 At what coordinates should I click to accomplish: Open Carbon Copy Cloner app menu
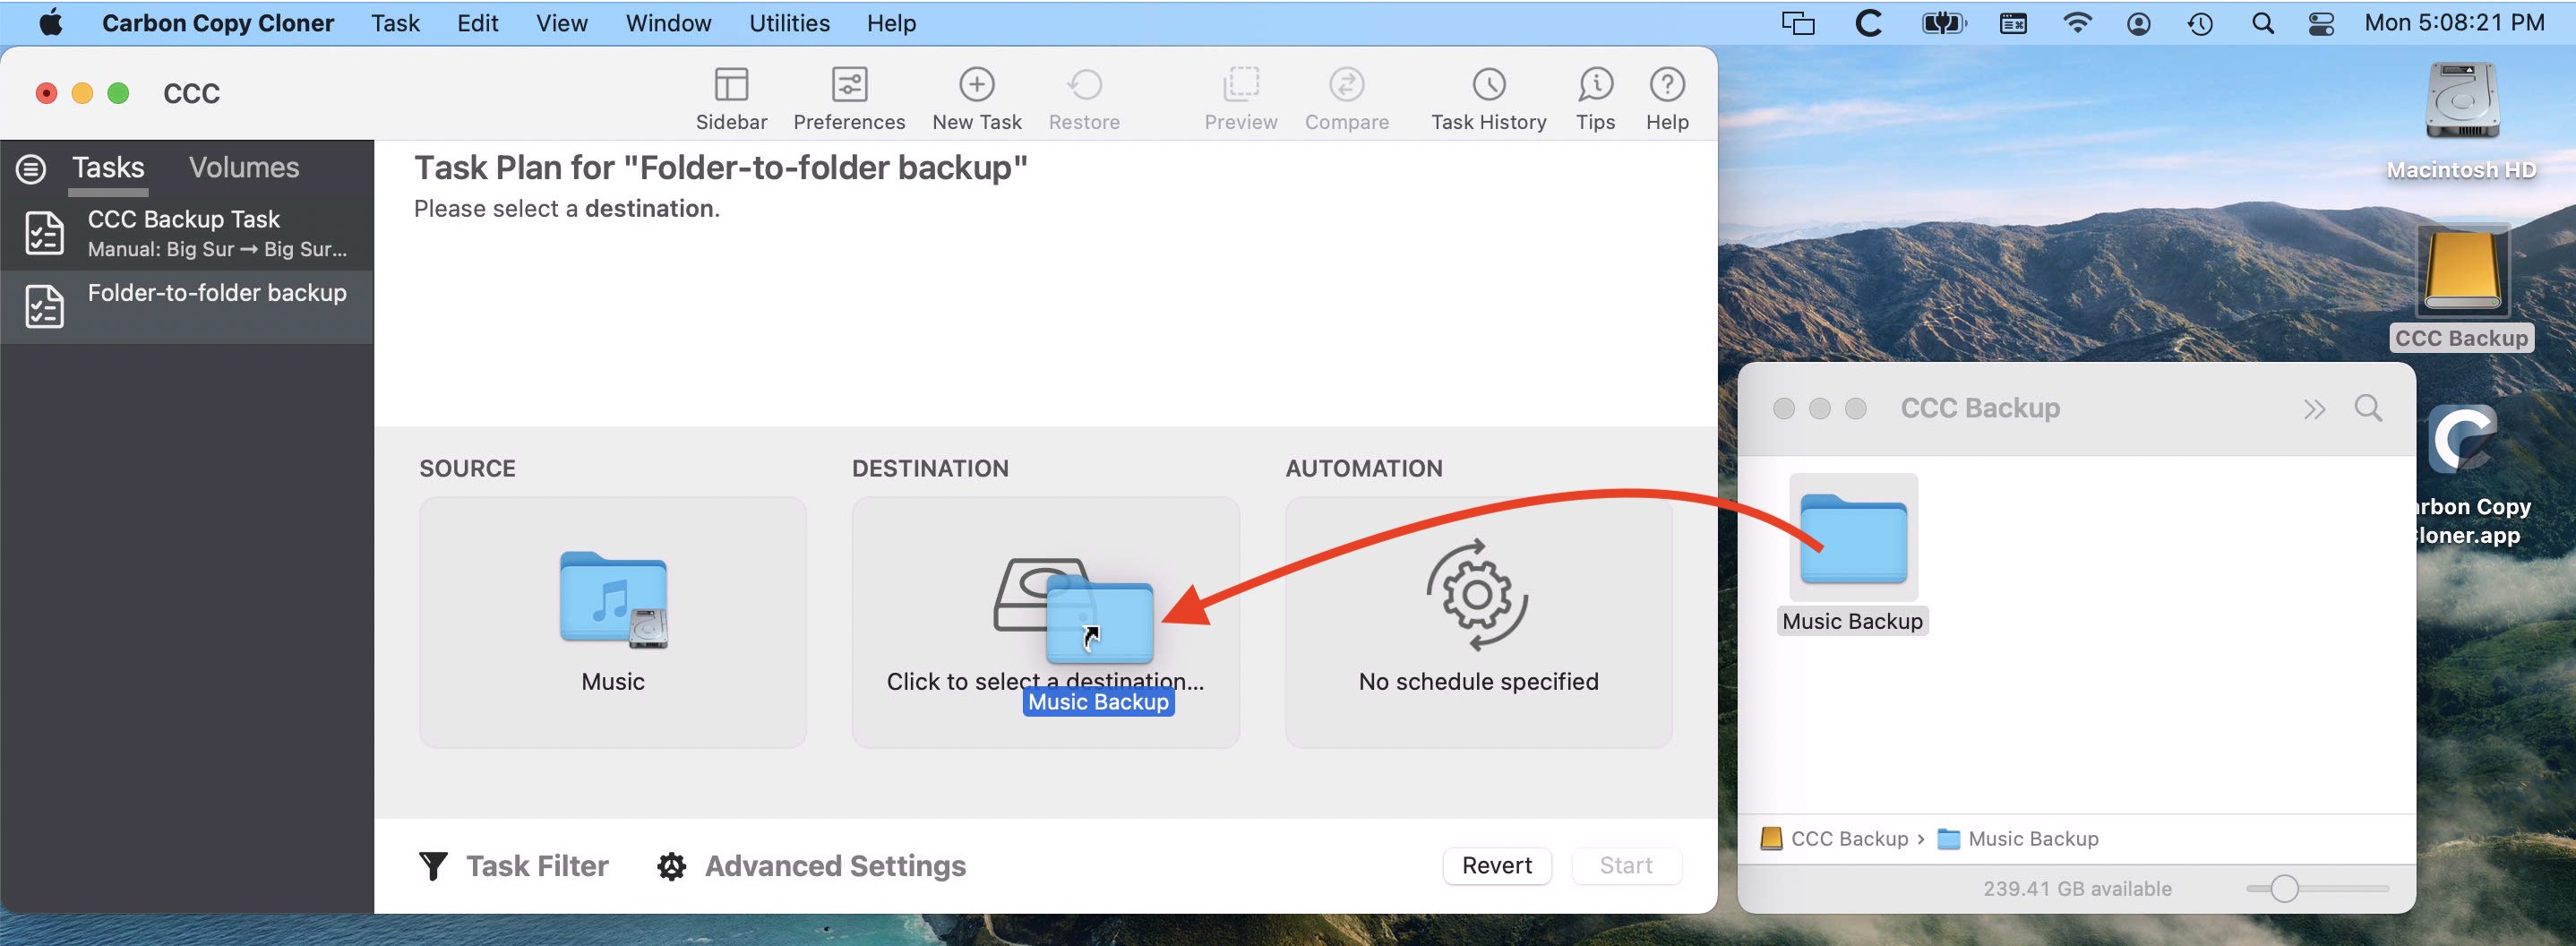coord(217,23)
